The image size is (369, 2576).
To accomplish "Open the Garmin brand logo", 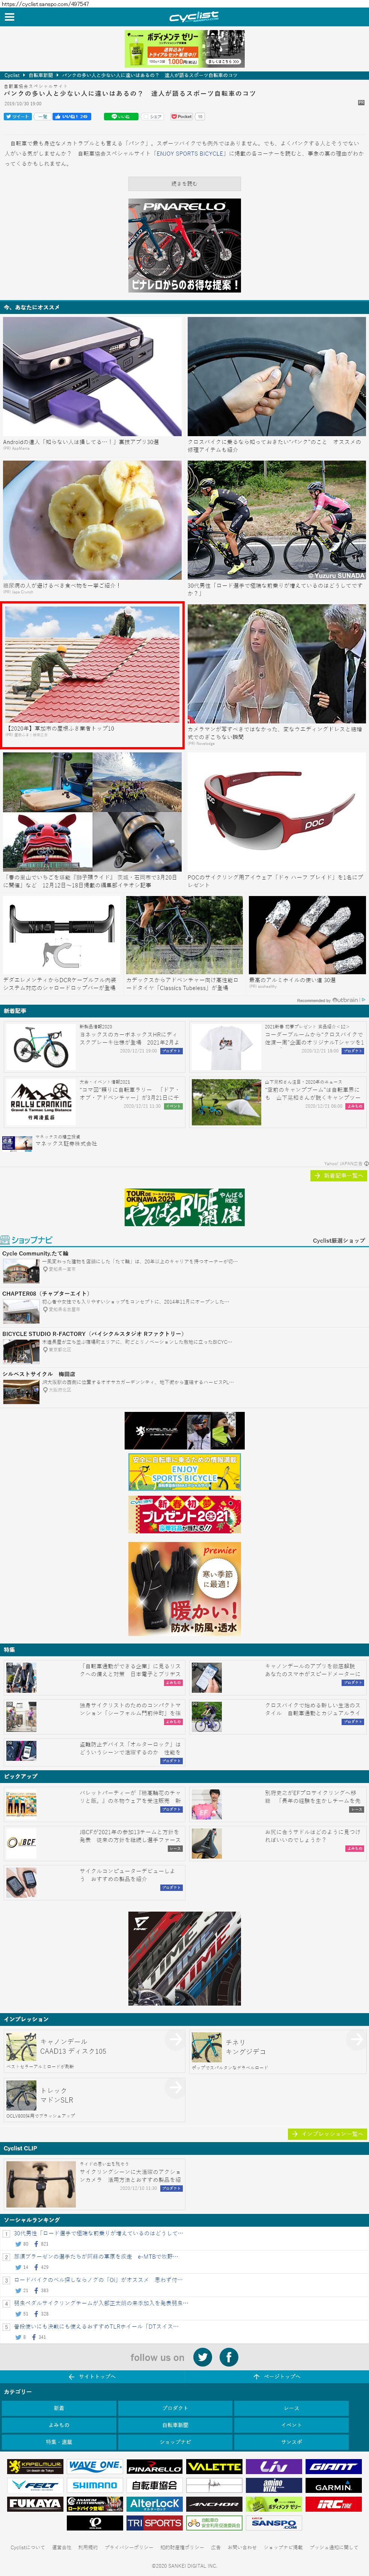I will pyautogui.click(x=333, y=2485).
